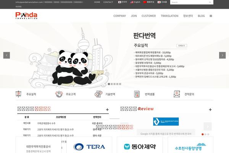229x153 pixels.
Task: Click the 국문-중국어 language cell
Action: (x=97, y=123)
